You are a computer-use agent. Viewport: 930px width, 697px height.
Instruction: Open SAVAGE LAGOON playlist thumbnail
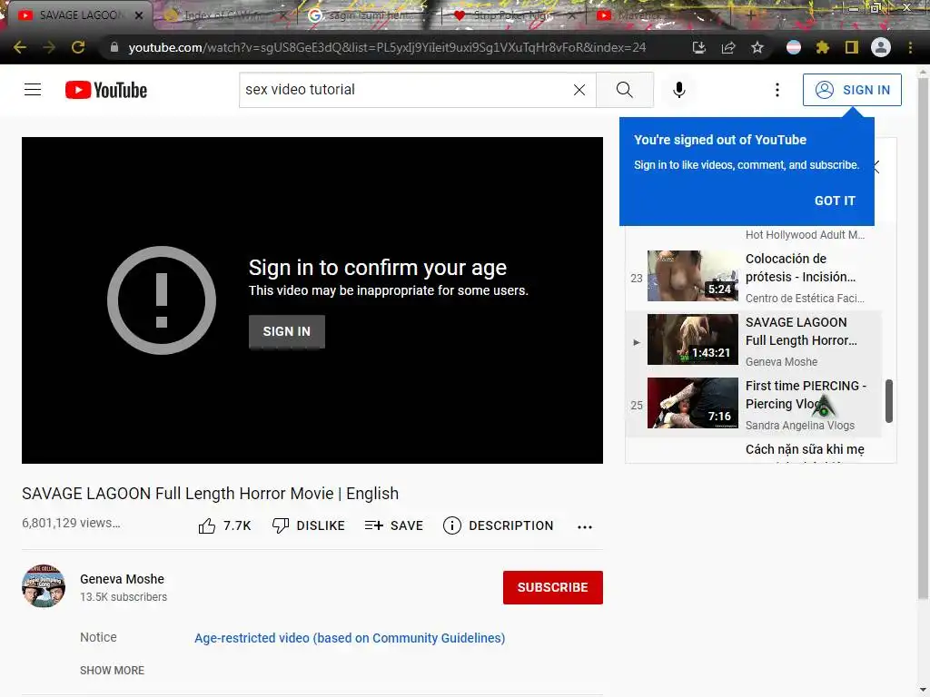tap(693, 339)
